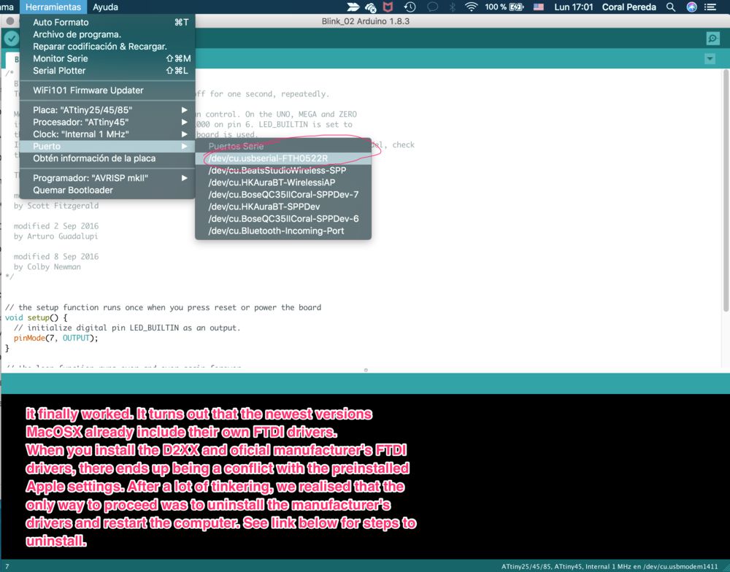This screenshot has height=572, width=730.
Task: Click the code line "void setup() {"
Action: [36, 317]
